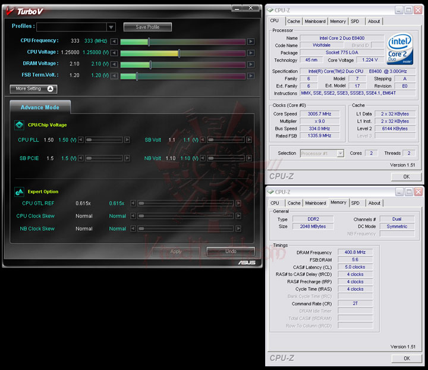The height and width of the screenshot is (370, 428).
Task: Click the NB Volt slider
Action: [x=226, y=158]
